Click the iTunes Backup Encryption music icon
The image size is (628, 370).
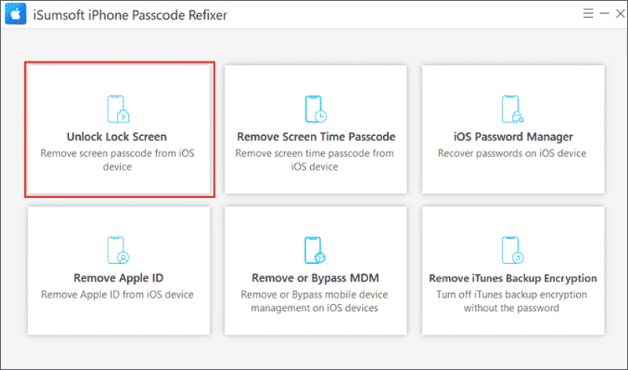513,251
